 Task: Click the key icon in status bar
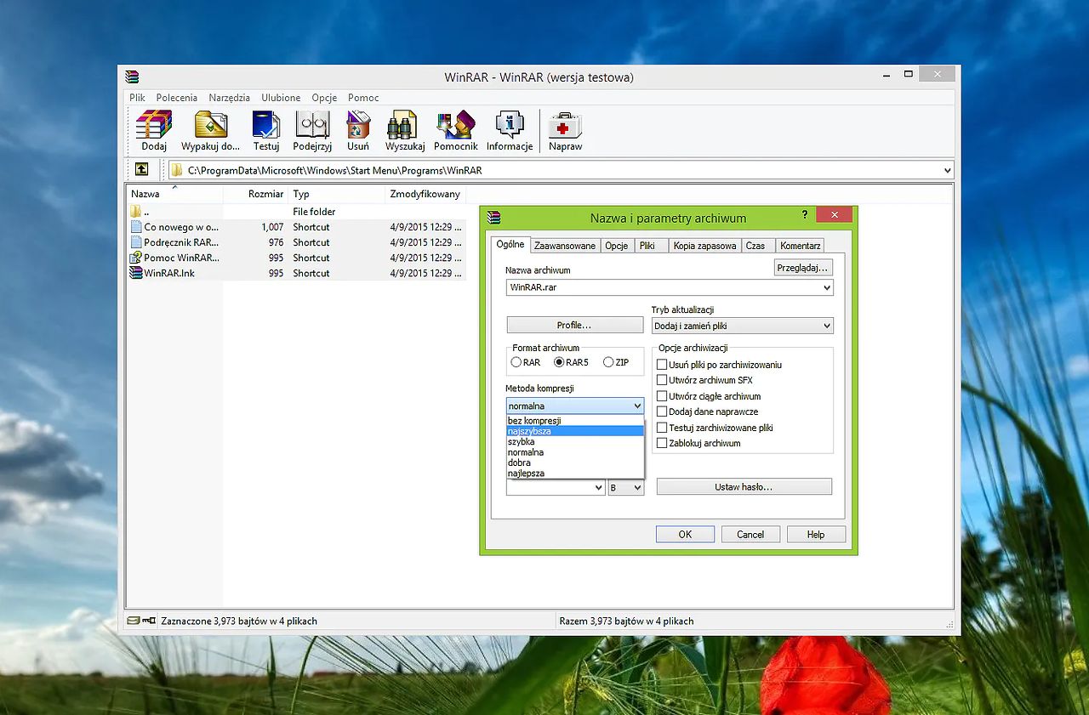coord(150,621)
